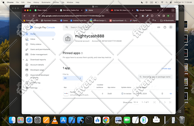Click the copy link icon

[159, 27]
